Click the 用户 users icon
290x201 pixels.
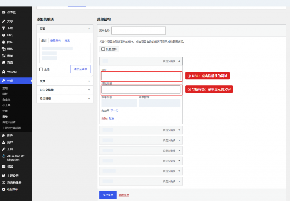click(3, 142)
